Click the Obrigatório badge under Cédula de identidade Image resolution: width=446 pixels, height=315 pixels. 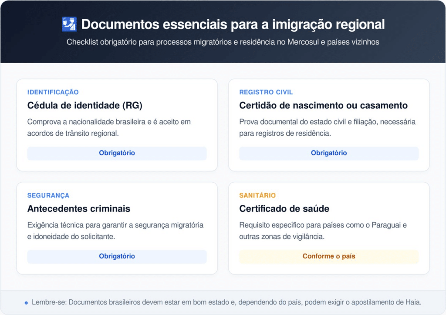pyautogui.click(x=117, y=153)
